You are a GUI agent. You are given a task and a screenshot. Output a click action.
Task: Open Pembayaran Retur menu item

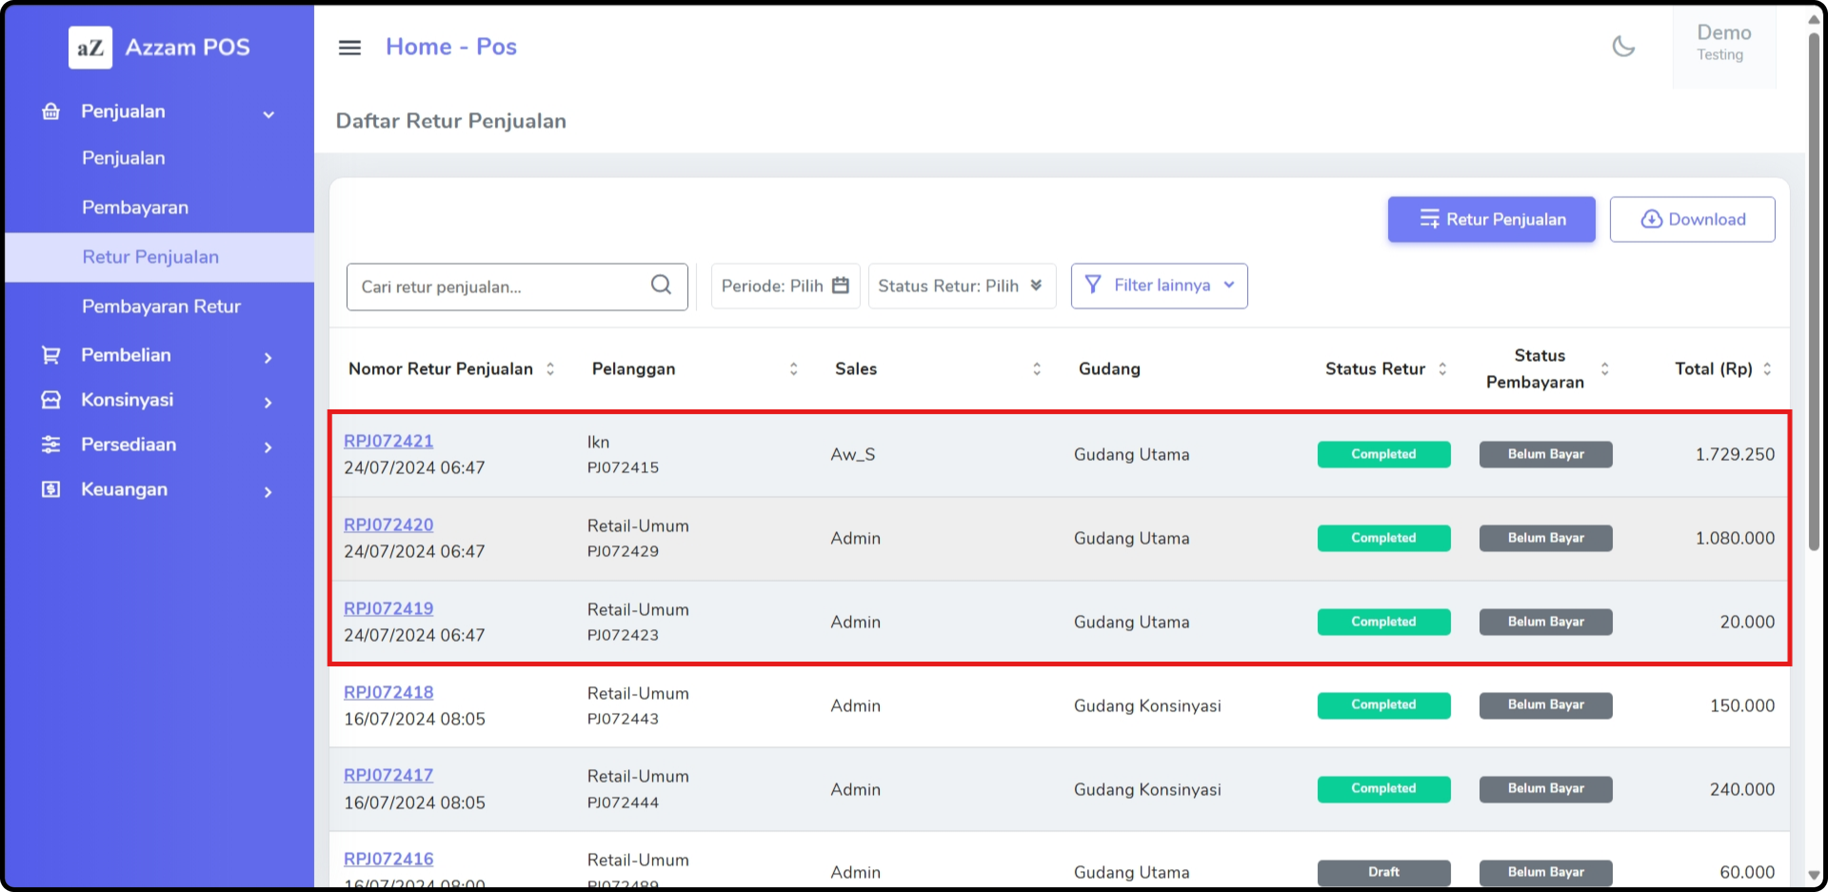[x=161, y=307]
